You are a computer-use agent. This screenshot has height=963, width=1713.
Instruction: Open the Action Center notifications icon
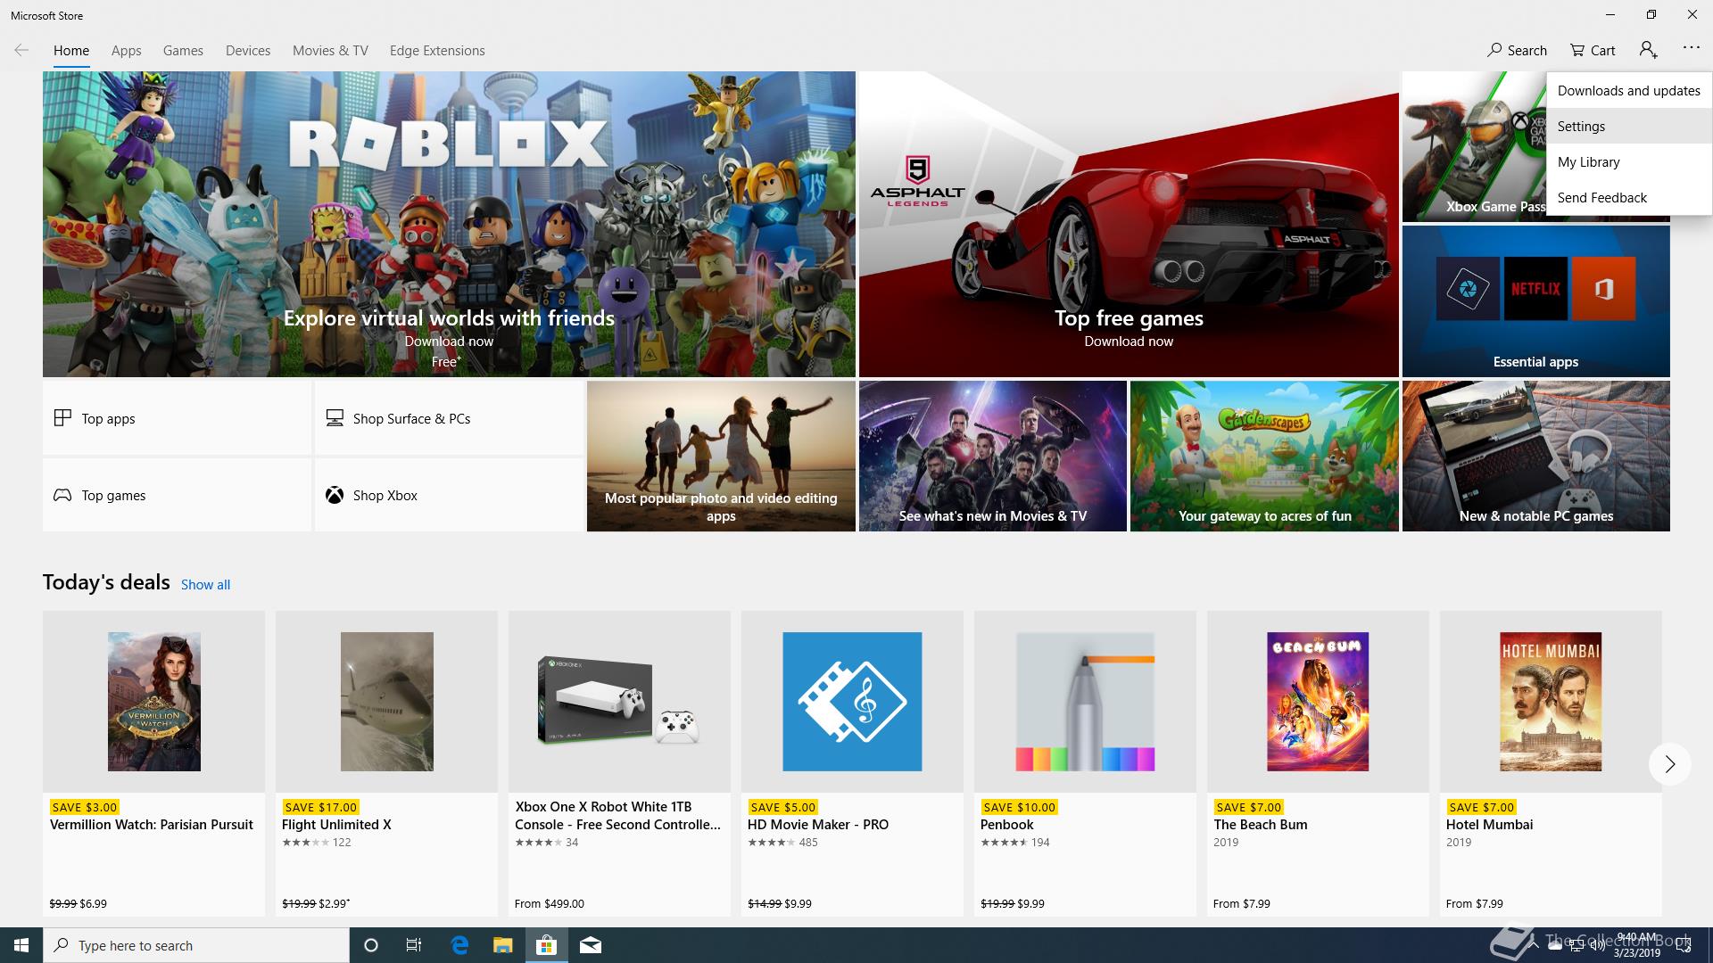click(x=1684, y=945)
